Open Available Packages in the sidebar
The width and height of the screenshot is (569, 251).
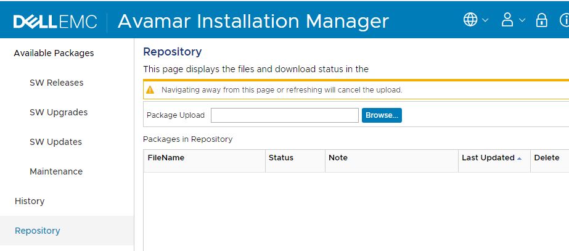54,53
